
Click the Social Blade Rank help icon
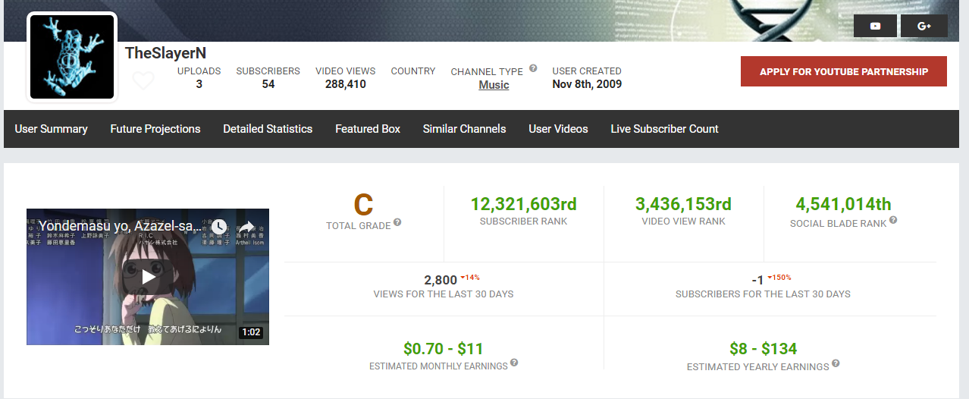(x=893, y=221)
